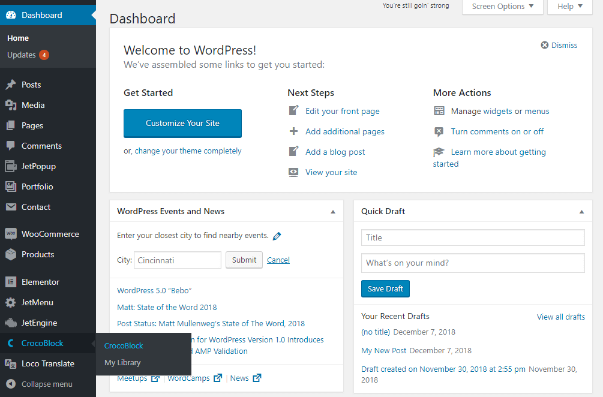
Task: Open the View all drafts link
Action: coord(560,317)
